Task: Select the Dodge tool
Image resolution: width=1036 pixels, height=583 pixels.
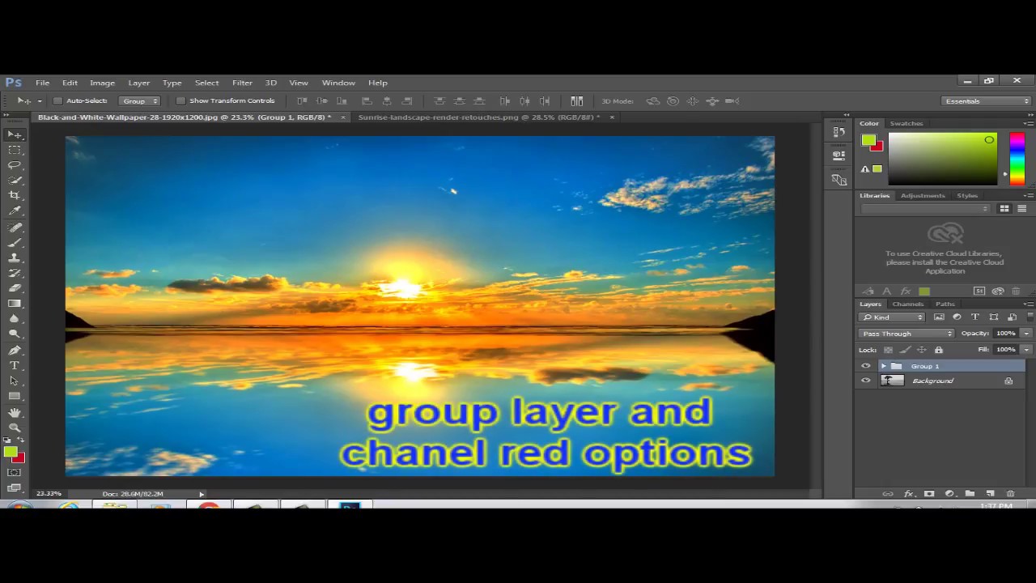Action: (x=15, y=334)
